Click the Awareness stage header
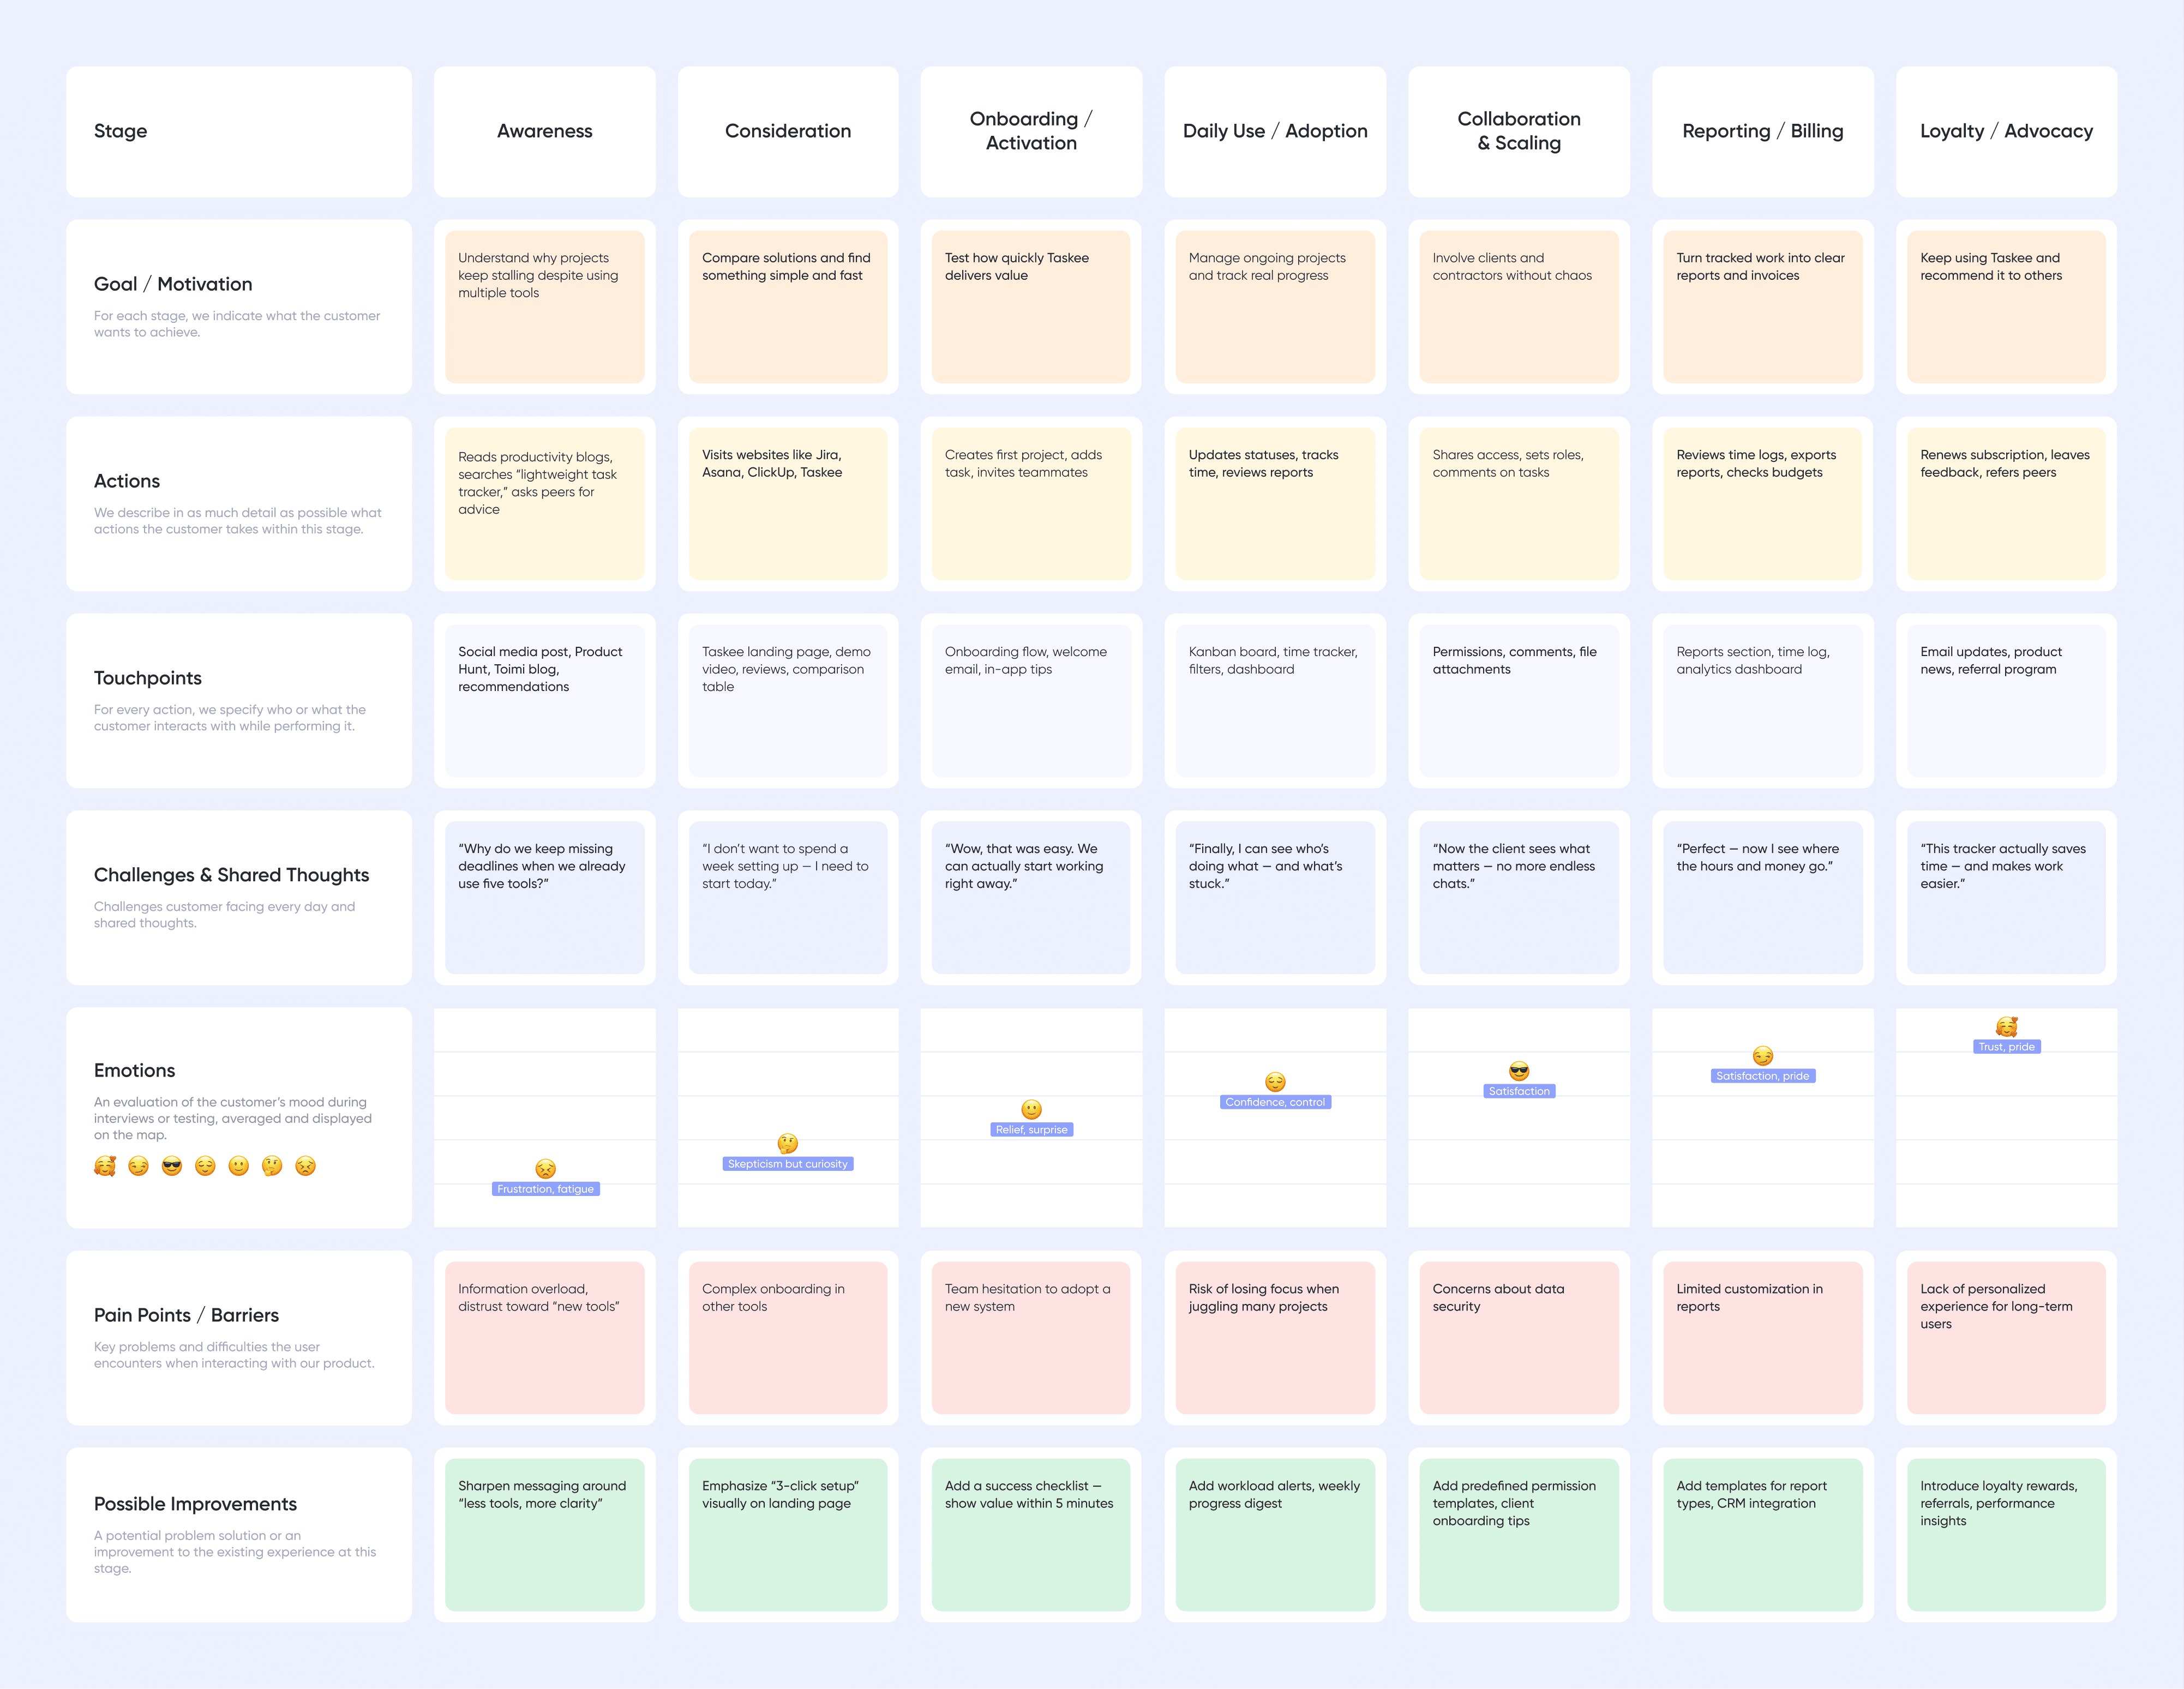Screen dimensions: 2184x1689 544,131
